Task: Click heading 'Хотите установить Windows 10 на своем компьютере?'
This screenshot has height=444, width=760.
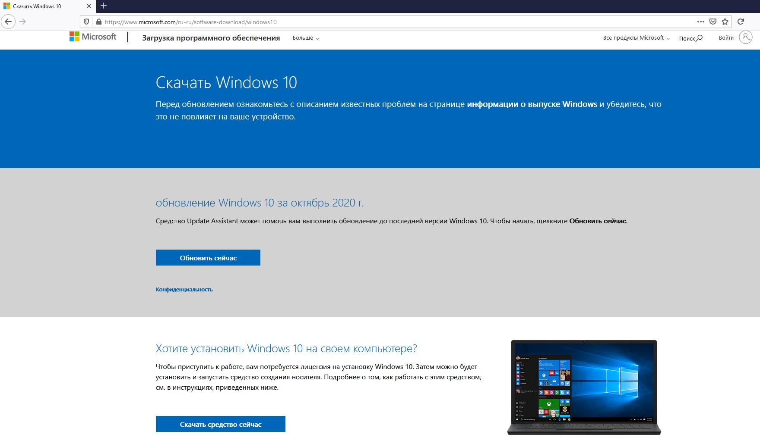Action: click(286, 349)
